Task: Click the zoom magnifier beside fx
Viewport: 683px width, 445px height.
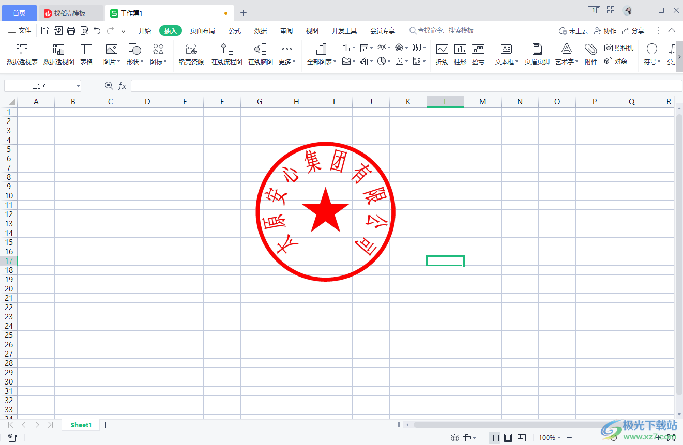Action: pyautogui.click(x=109, y=86)
